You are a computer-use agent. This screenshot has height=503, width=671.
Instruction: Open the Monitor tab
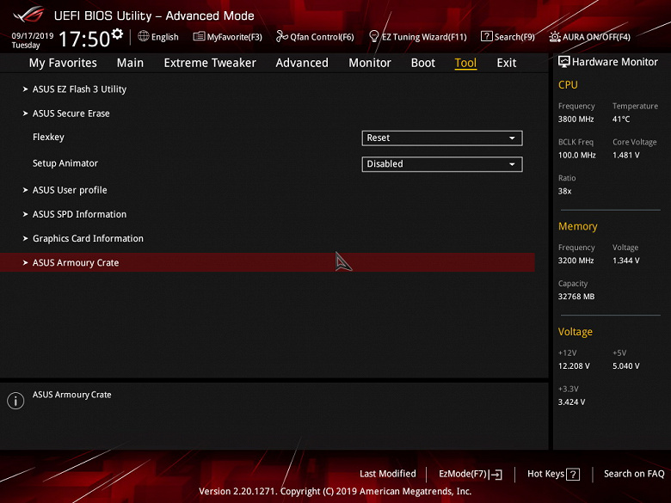370,63
